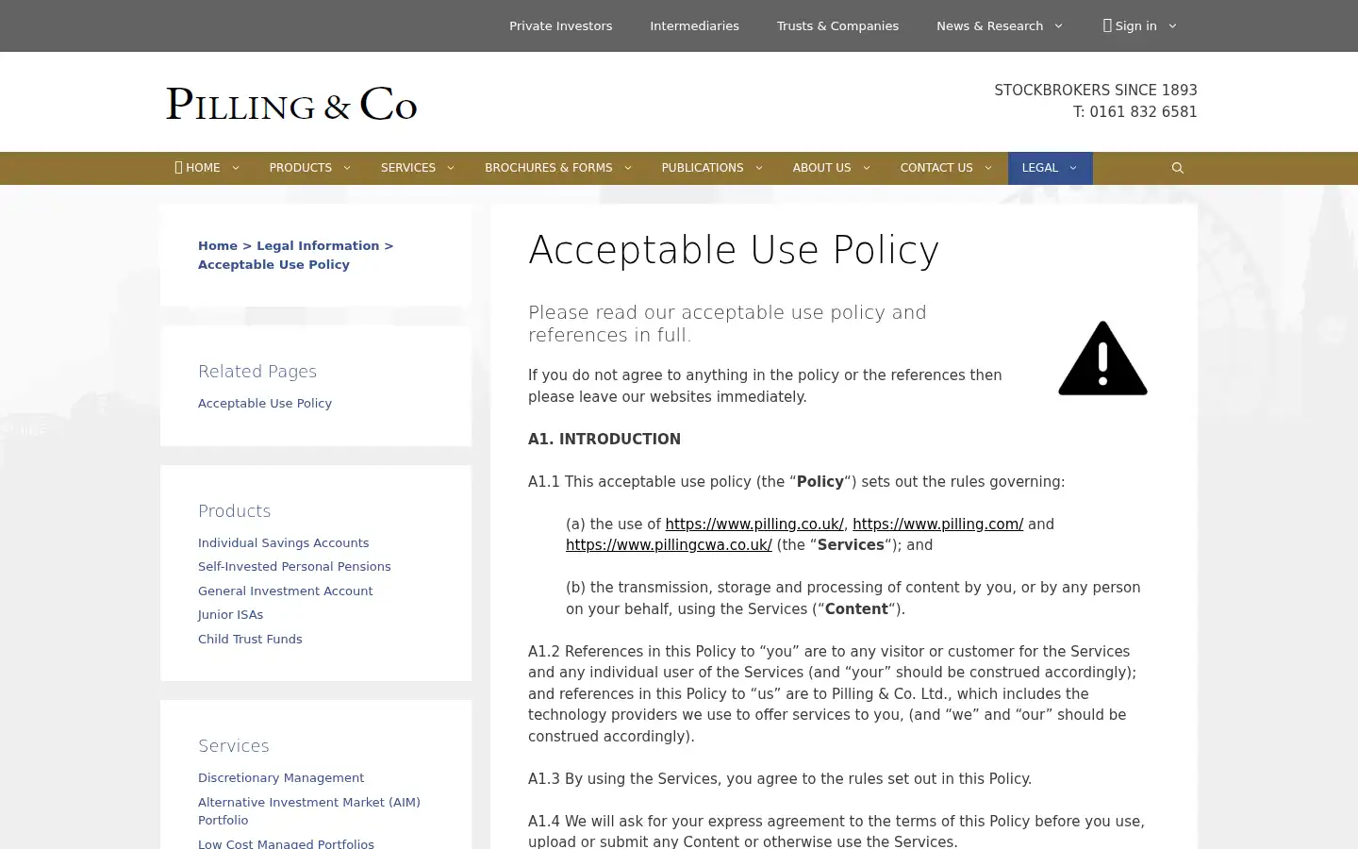Open the SERVICES menu item

pyautogui.click(x=408, y=168)
